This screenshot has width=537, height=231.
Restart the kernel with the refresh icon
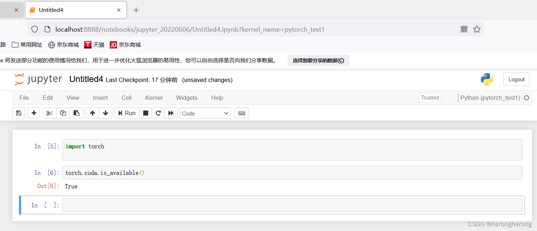tap(158, 113)
